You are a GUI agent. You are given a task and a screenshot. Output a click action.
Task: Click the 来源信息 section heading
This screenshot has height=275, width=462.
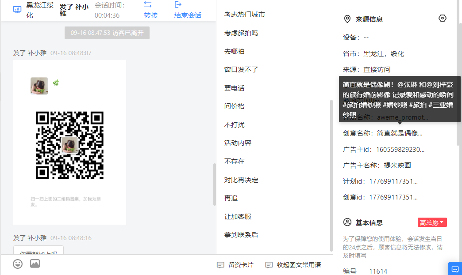(x=369, y=19)
